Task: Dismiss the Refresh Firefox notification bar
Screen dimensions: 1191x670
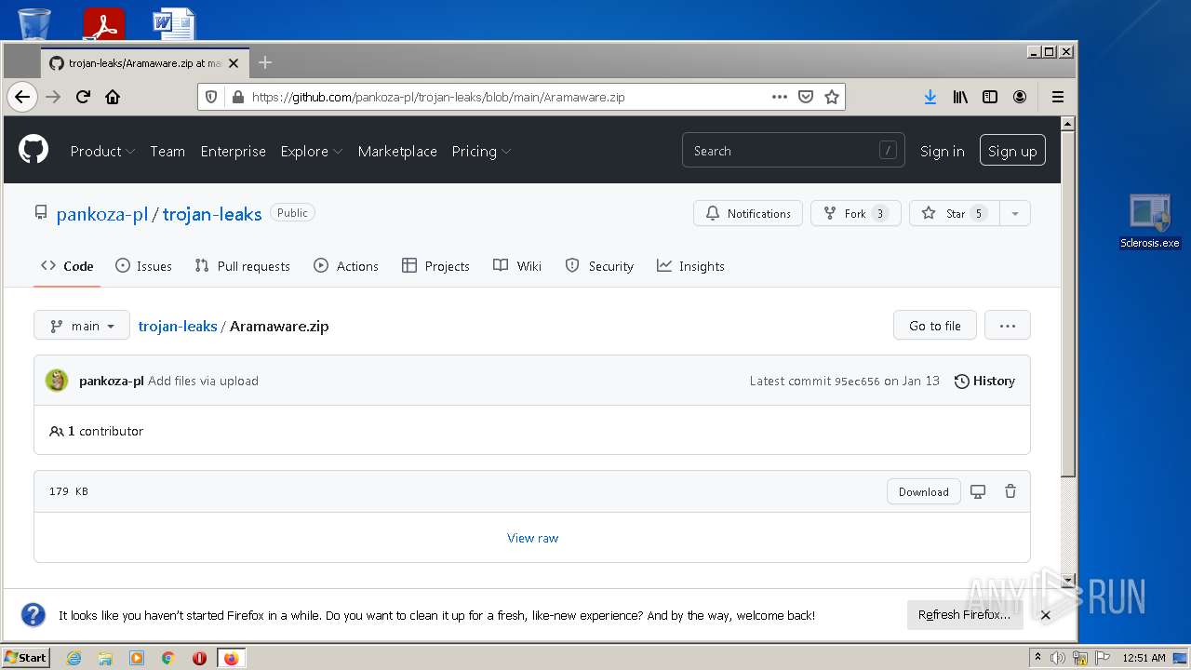Action: pos(1045,615)
